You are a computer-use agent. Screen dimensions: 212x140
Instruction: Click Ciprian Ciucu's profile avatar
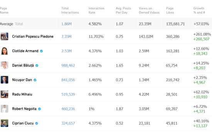tap(5, 123)
